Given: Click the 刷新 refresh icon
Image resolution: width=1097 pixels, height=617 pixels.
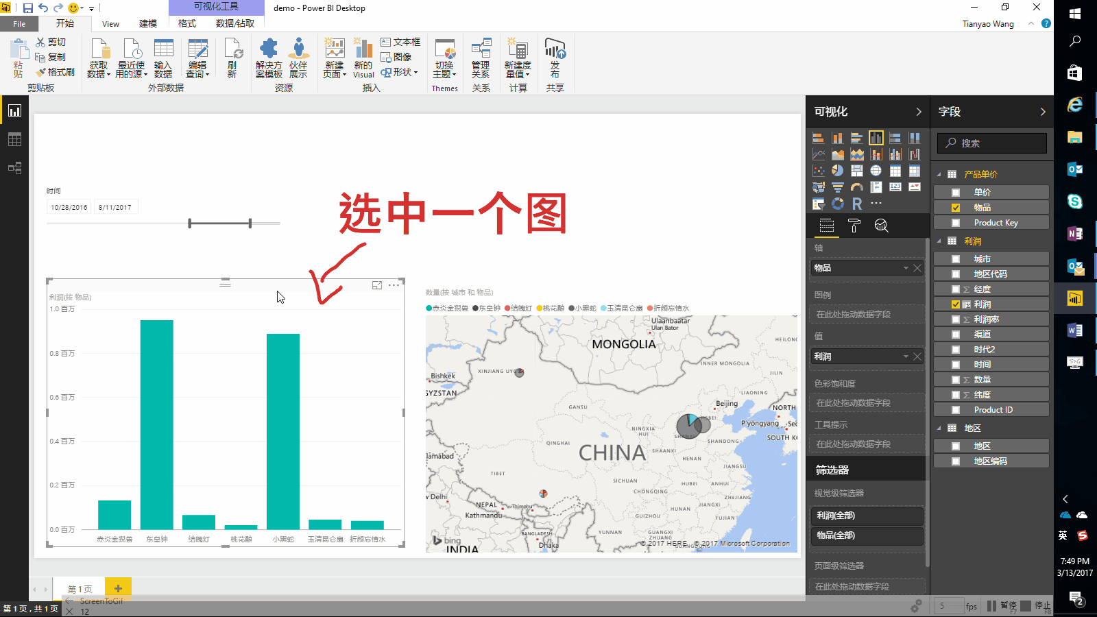Looking at the screenshot, I should (x=232, y=58).
